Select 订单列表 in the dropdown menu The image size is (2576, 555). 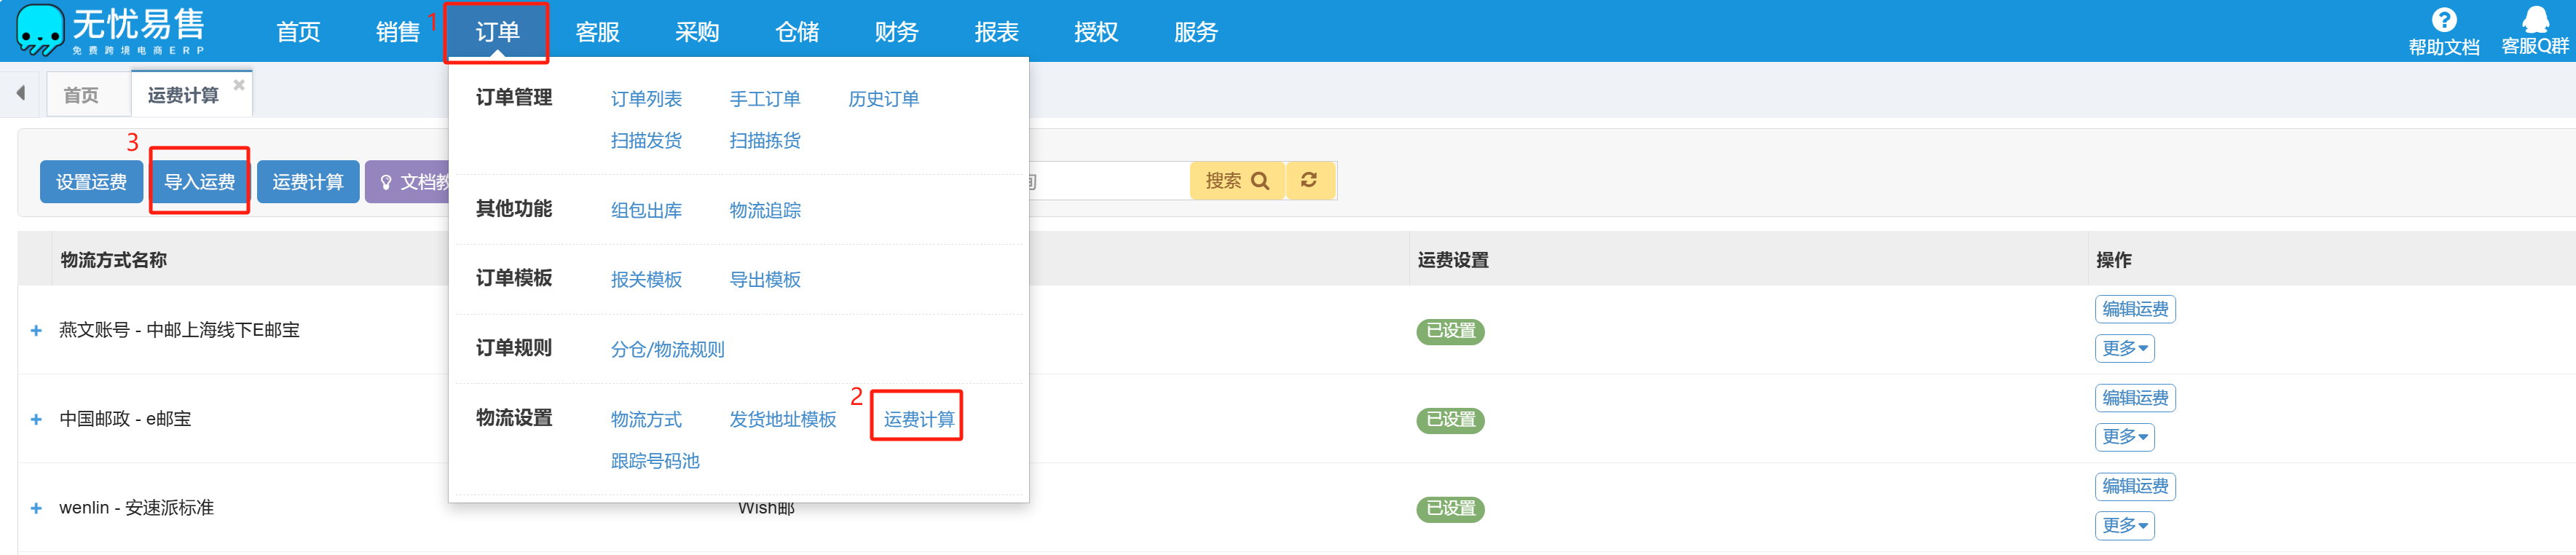(x=646, y=99)
